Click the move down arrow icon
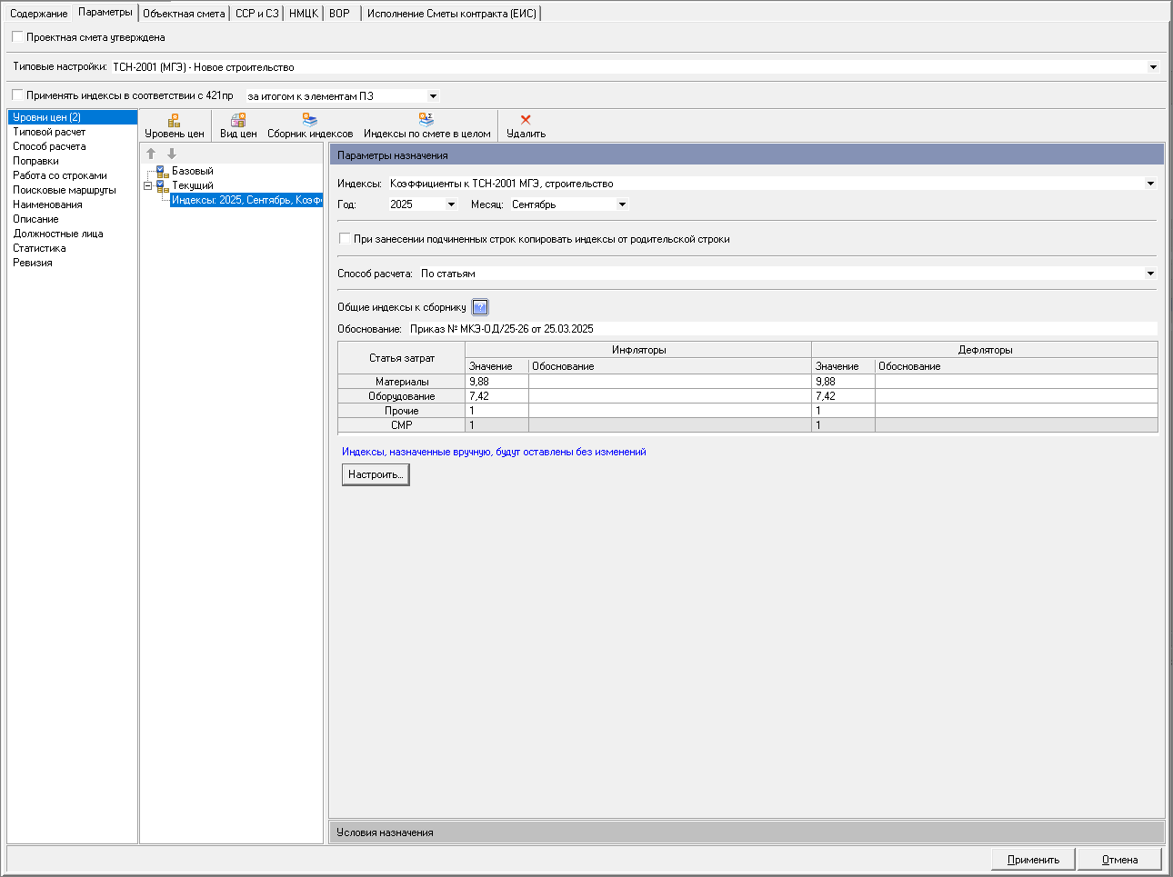 pos(171,154)
